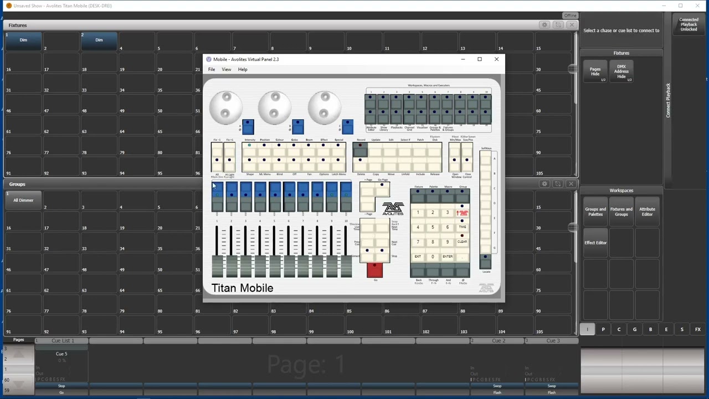Open the Groups window settings gear
The image size is (709, 399).
(544, 184)
